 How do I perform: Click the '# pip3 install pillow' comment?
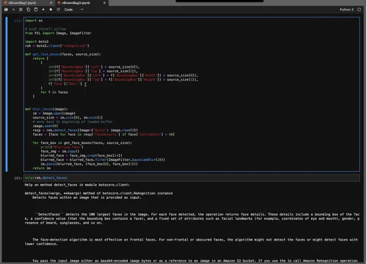45,29
